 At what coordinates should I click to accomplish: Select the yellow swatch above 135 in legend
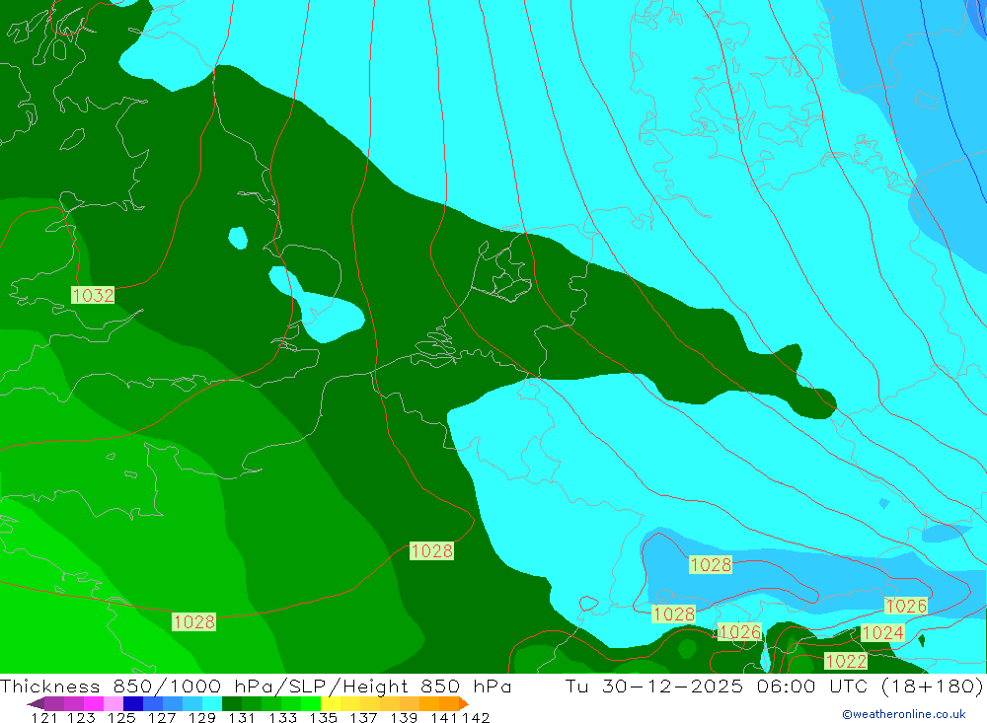[331, 703]
